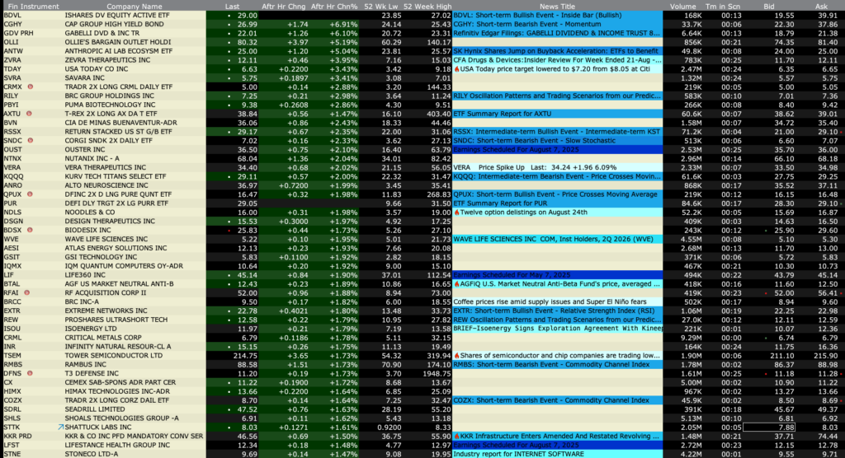
Task: Click the red circle icon beside CRMX
Action: [31, 86]
